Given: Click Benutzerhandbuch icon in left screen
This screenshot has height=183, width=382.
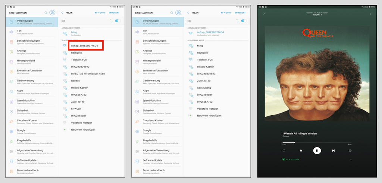Looking at the screenshot, I should coord(11,171).
